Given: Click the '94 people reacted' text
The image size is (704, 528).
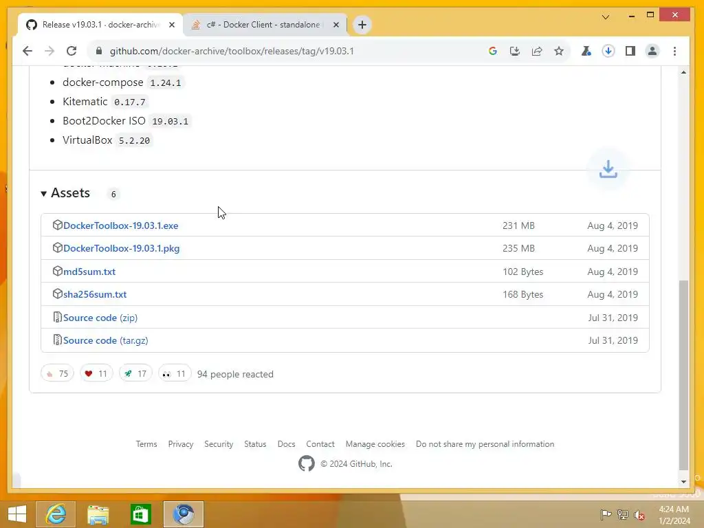Looking at the screenshot, I should [x=235, y=374].
